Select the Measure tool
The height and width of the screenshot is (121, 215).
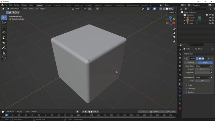click(x=4, y=53)
